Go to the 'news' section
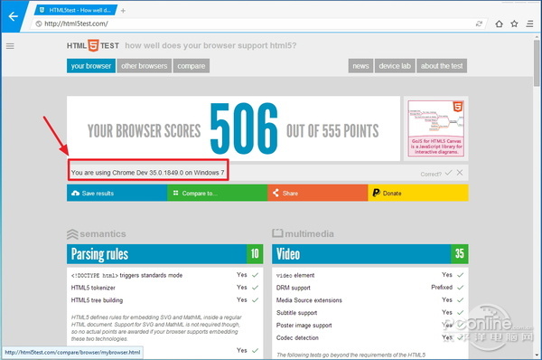542x360 pixels. 360,66
